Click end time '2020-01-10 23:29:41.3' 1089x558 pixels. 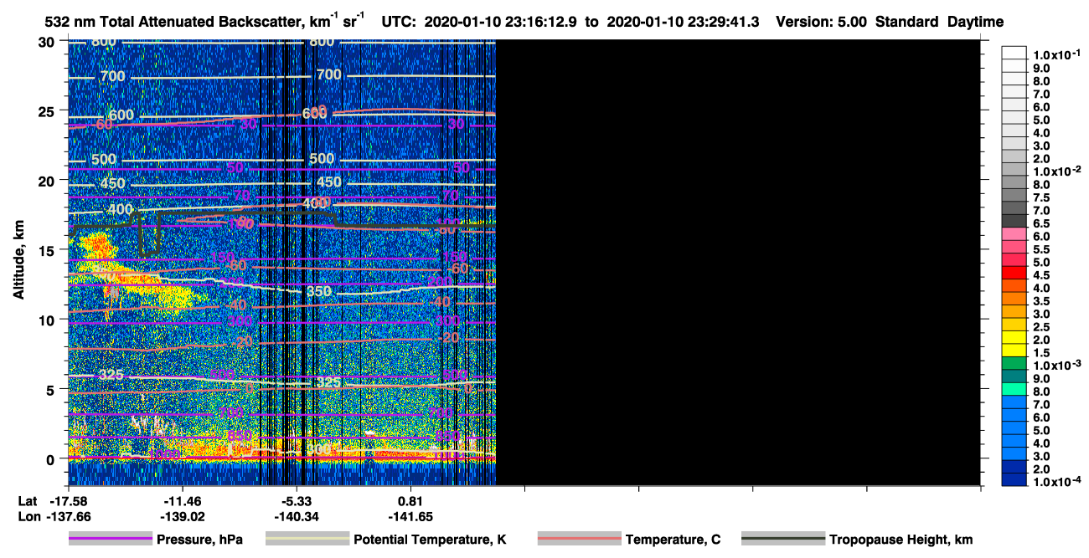682,22
